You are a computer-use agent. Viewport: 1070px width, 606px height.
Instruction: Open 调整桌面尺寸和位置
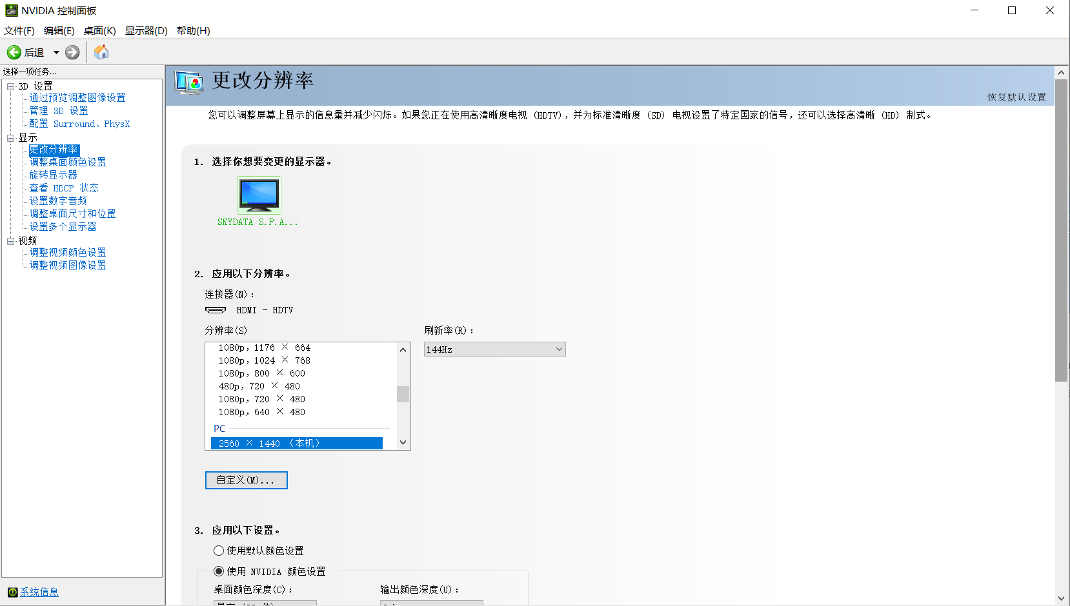click(73, 213)
